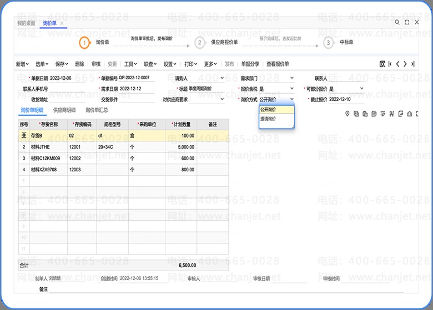
Task: Click the search magnifier icon at top right
Action: click(397, 23)
